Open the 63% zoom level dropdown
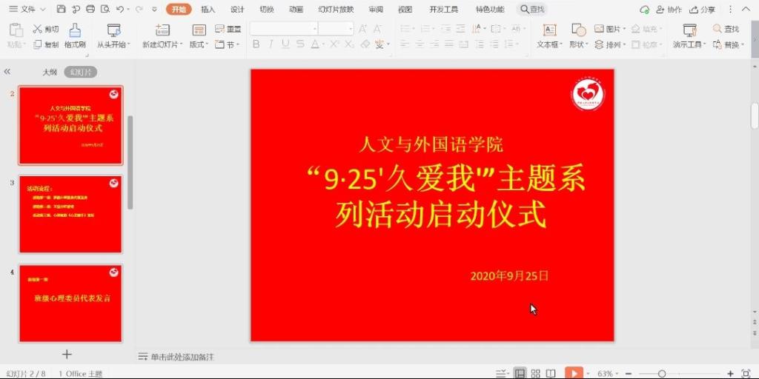 tap(609, 373)
